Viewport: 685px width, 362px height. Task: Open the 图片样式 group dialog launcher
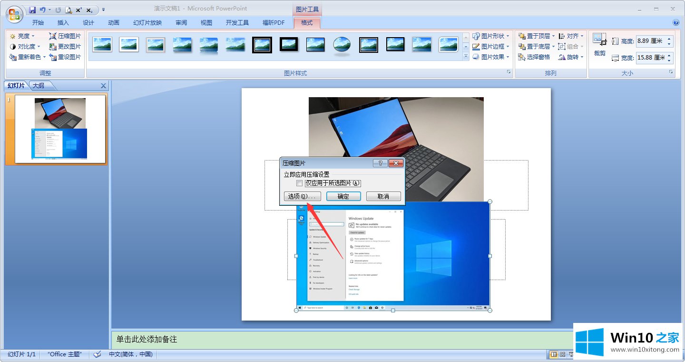[x=509, y=72]
